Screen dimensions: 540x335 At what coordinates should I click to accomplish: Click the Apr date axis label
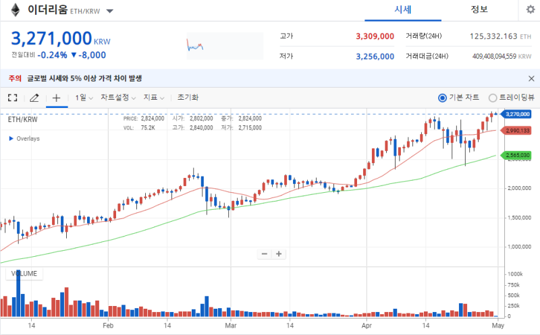click(x=367, y=326)
